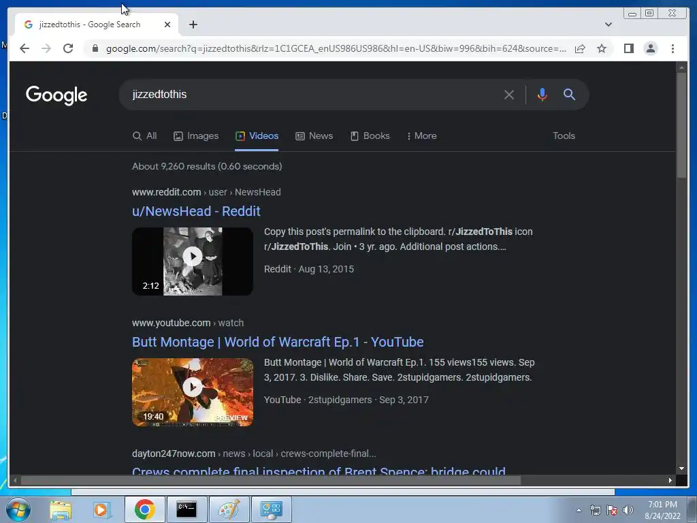Click the horizontal scrollbar thumb

[271, 480]
